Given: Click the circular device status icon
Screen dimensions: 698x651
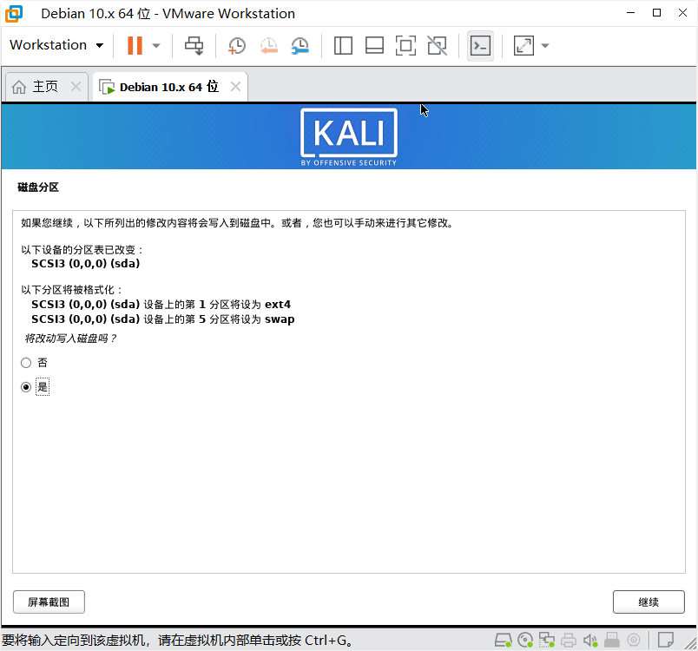Looking at the screenshot, I should click(x=634, y=640).
